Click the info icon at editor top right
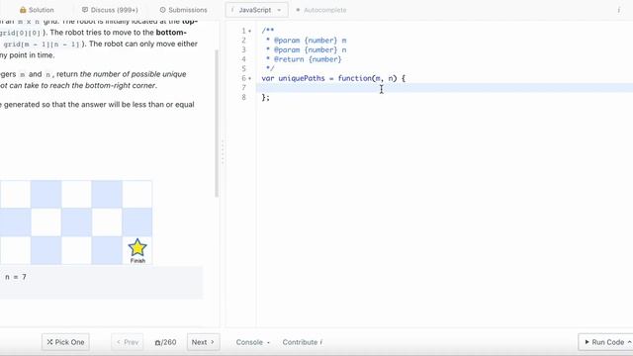Screen dimensions: 633x356 [618, 10]
